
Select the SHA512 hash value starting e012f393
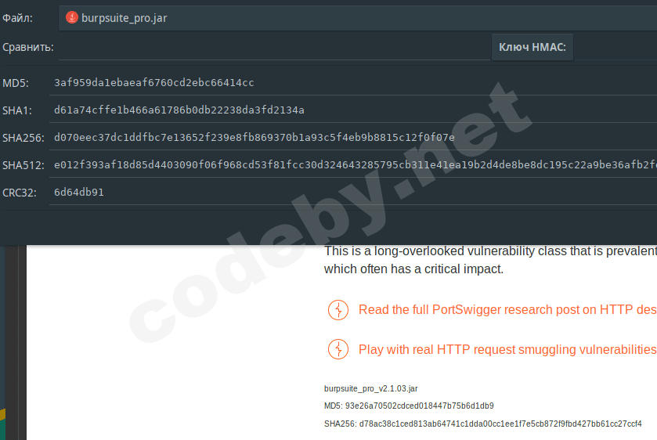(x=356, y=164)
